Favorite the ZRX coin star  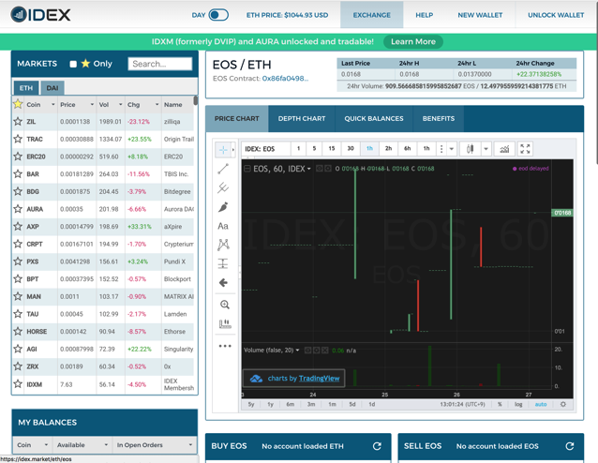point(18,366)
